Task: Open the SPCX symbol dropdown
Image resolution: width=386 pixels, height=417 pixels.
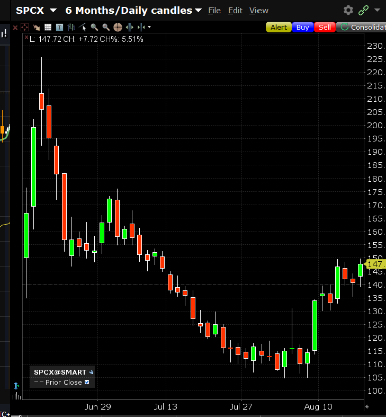Action: pos(53,11)
